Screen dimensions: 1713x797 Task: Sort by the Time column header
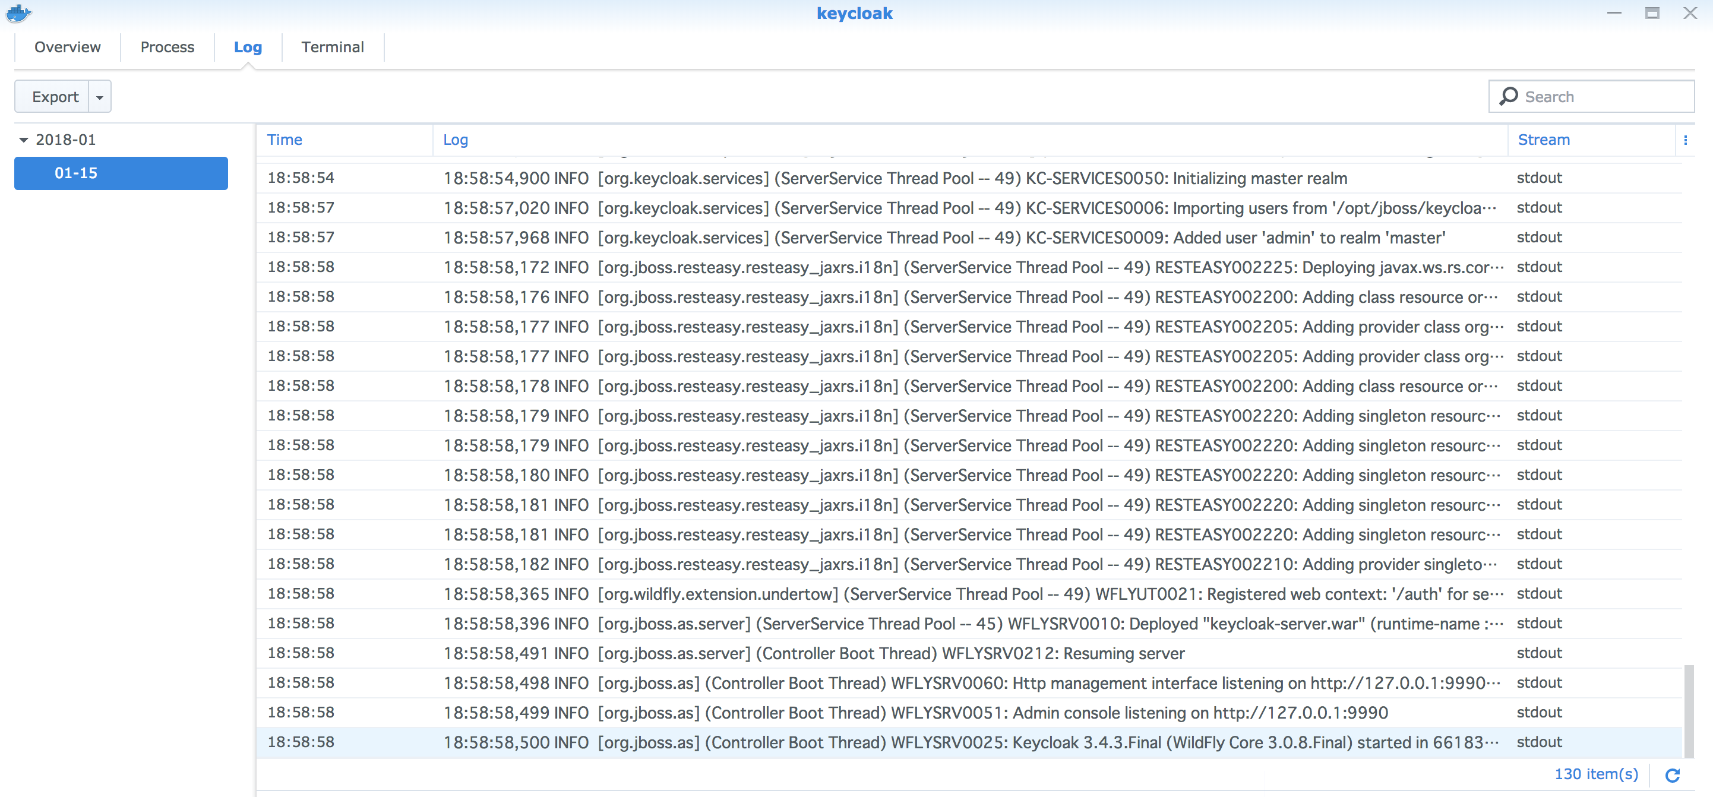(285, 140)
